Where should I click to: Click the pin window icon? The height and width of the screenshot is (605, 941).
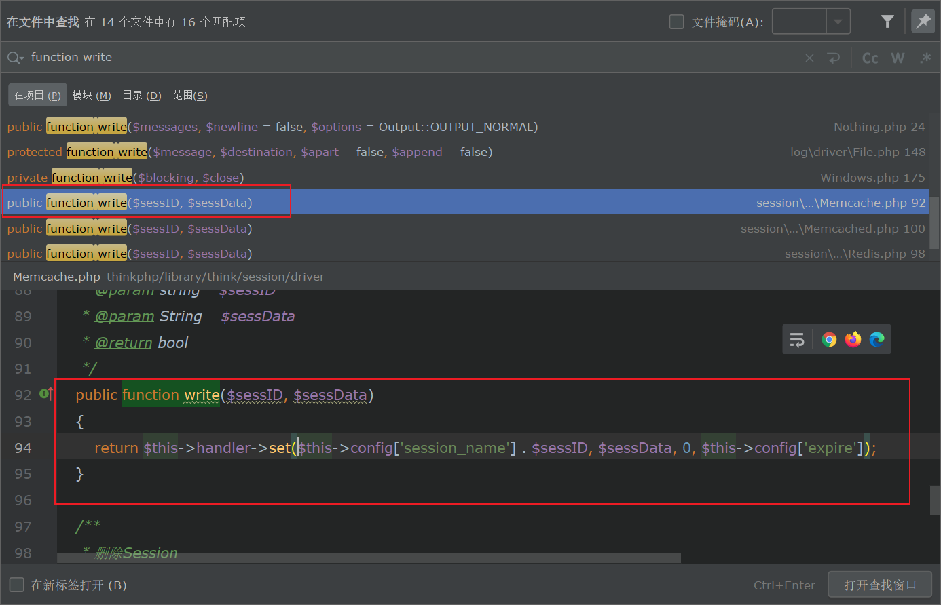click(923, 22)
